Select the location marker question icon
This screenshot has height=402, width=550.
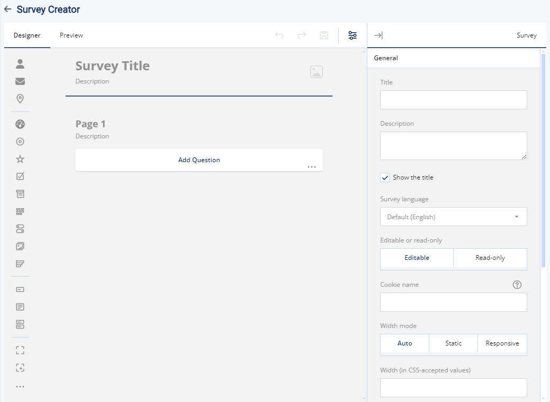(20, 99)
